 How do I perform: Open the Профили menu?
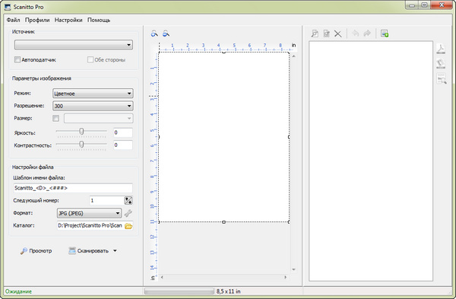(x=37, y=20)
